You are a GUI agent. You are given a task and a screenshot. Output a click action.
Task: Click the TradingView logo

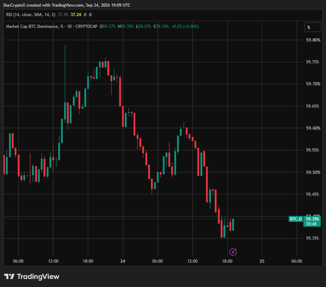click(x=32, y=276)
